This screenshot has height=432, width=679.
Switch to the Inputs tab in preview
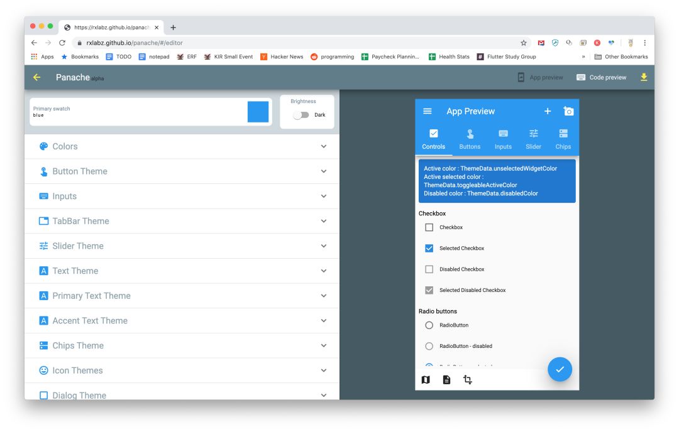click(503, 139)
